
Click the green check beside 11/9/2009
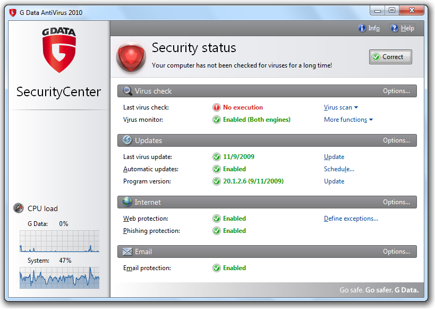point(216,157)
